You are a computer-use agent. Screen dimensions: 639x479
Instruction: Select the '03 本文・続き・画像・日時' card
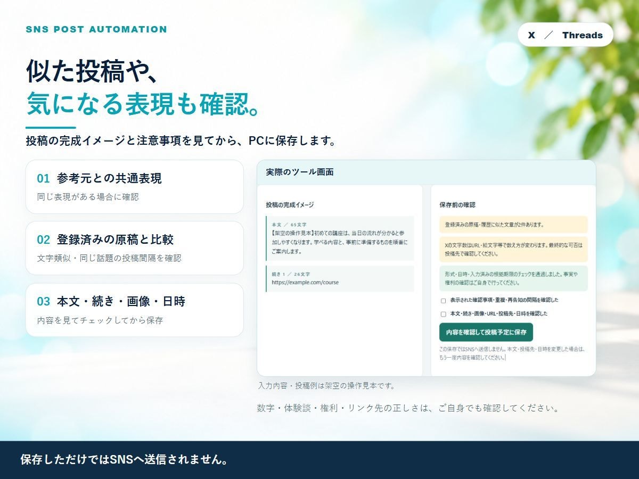point(135,310)
